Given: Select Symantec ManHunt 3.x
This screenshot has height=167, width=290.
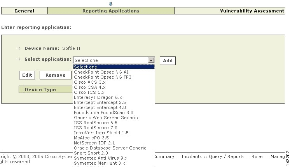Looking at the screenshot, I should coord(114,163).
